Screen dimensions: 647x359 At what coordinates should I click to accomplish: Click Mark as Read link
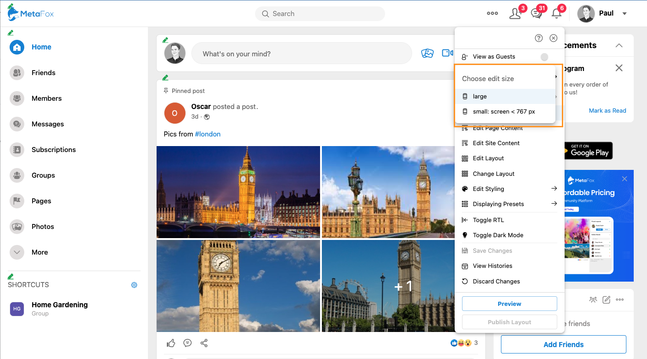pyautogui.click(x=607, y=111)
